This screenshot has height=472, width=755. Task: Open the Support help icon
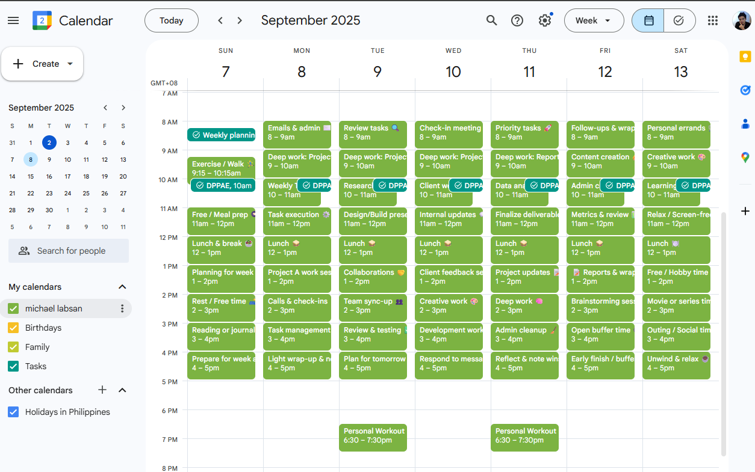click(517, 20)
